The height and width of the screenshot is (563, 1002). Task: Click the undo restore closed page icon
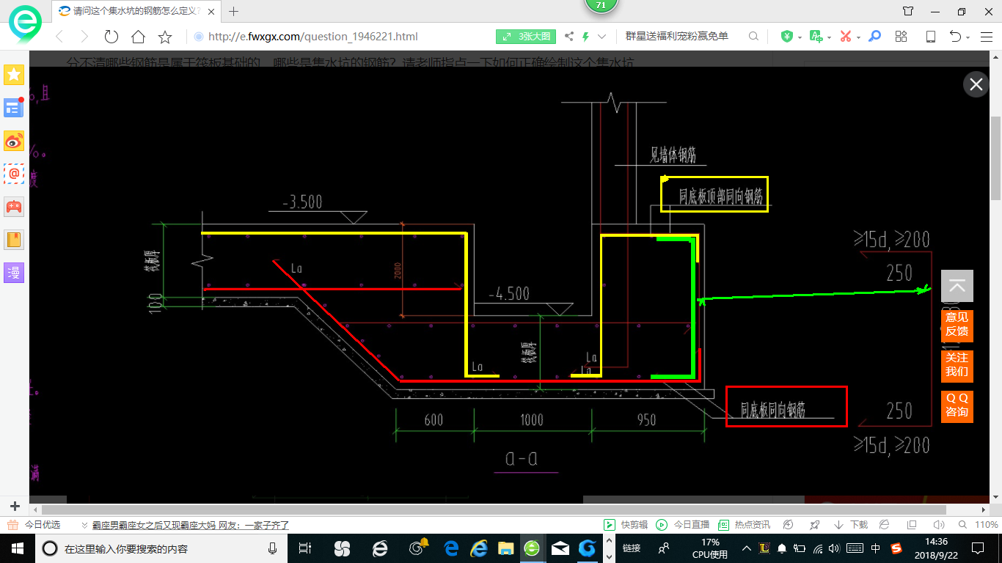pos(955,37)
